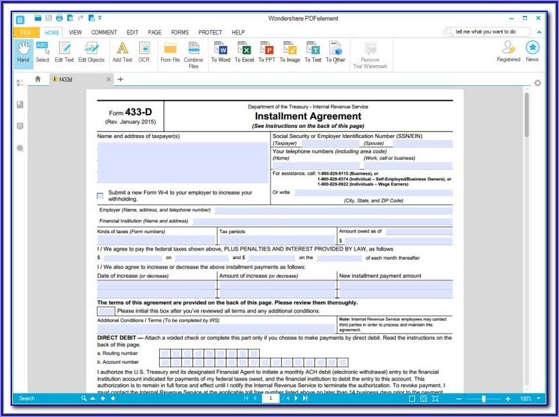Click the Edit Text tool
This screenshot has height=417, width=559.
64,52
